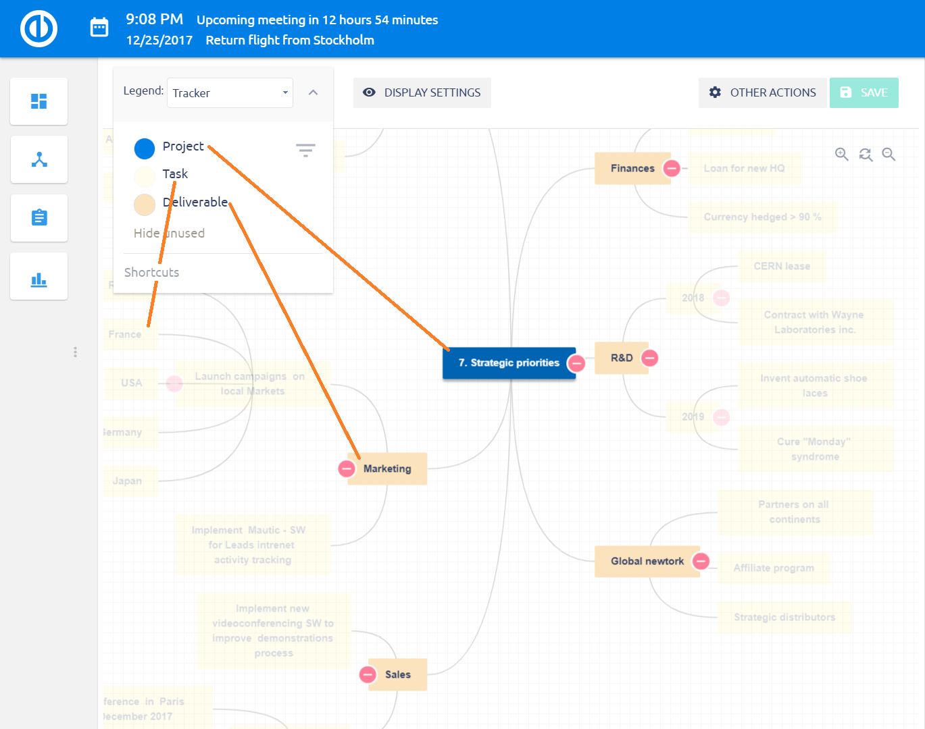Select Invent automatic shoe laces node
This screenshot has height=729, width=925.
point(816,385)
